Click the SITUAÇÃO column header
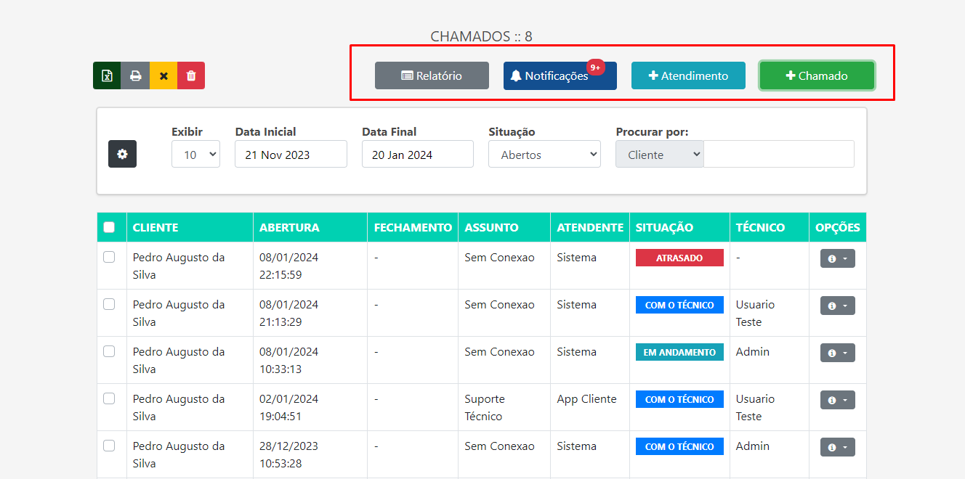This screenshot has width=965, height=479. [x=664, y=227]
